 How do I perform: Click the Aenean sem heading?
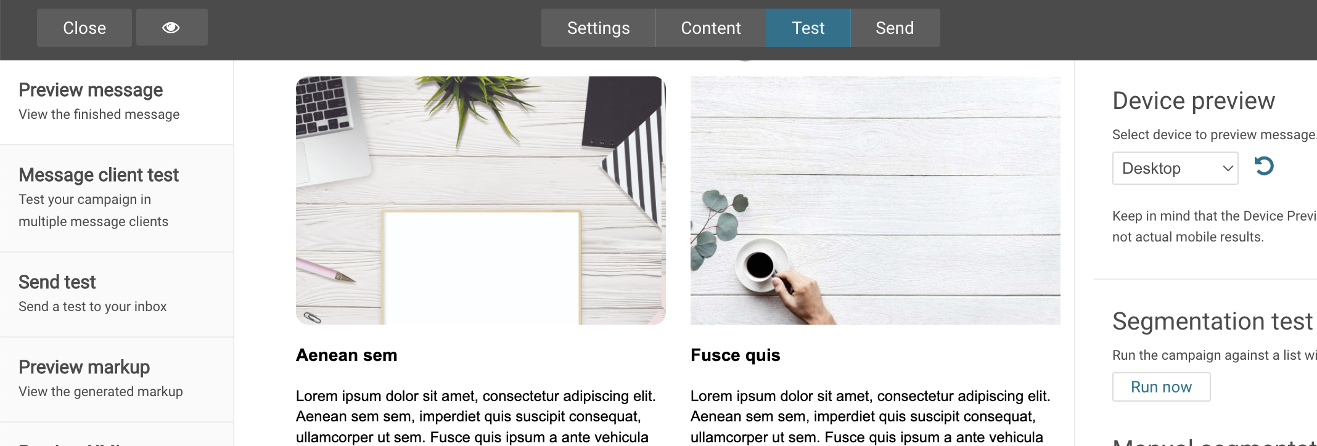tap(347, 355)
